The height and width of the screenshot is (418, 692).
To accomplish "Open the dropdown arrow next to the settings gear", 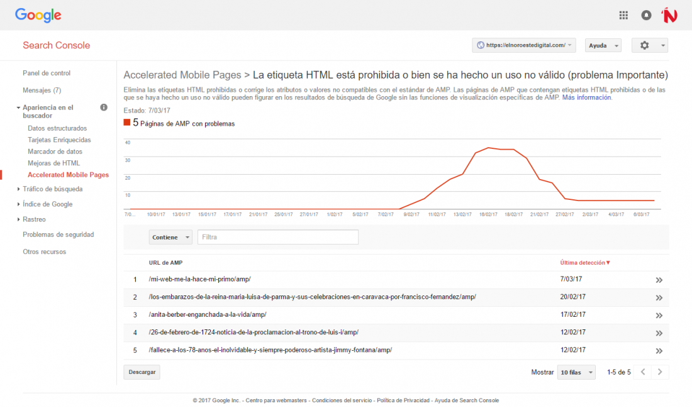I will pyautogui.click(x=662, y=45).
